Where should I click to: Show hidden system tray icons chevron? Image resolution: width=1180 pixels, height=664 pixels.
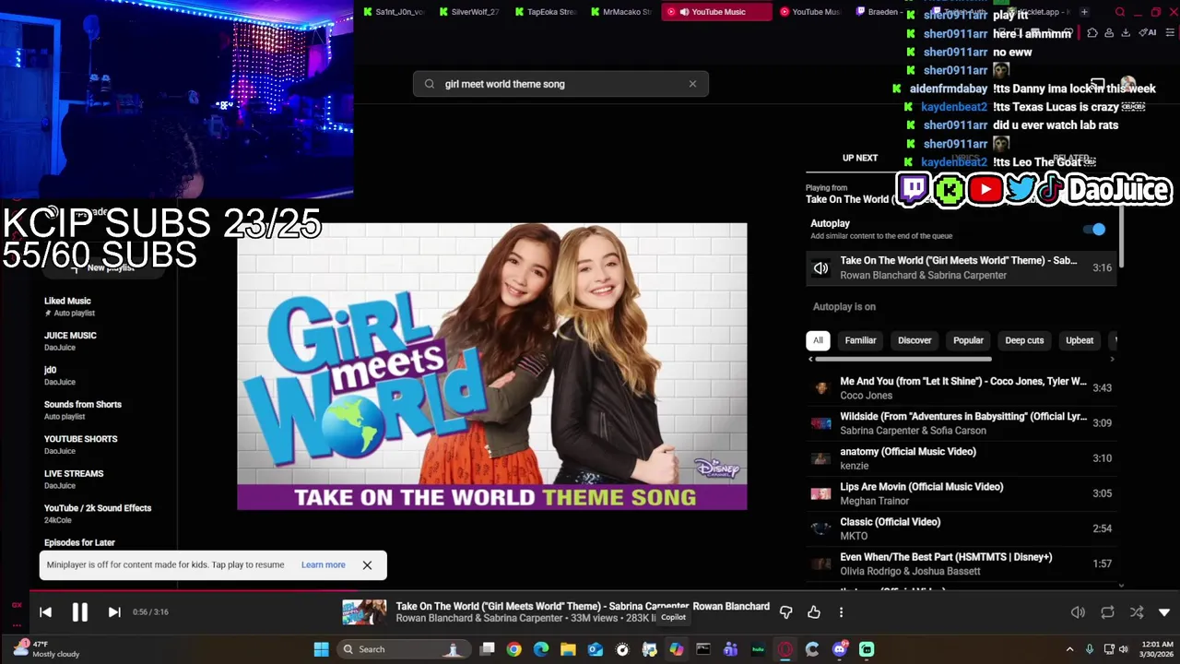[1069, 649]
